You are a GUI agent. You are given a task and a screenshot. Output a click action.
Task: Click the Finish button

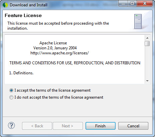101,126
